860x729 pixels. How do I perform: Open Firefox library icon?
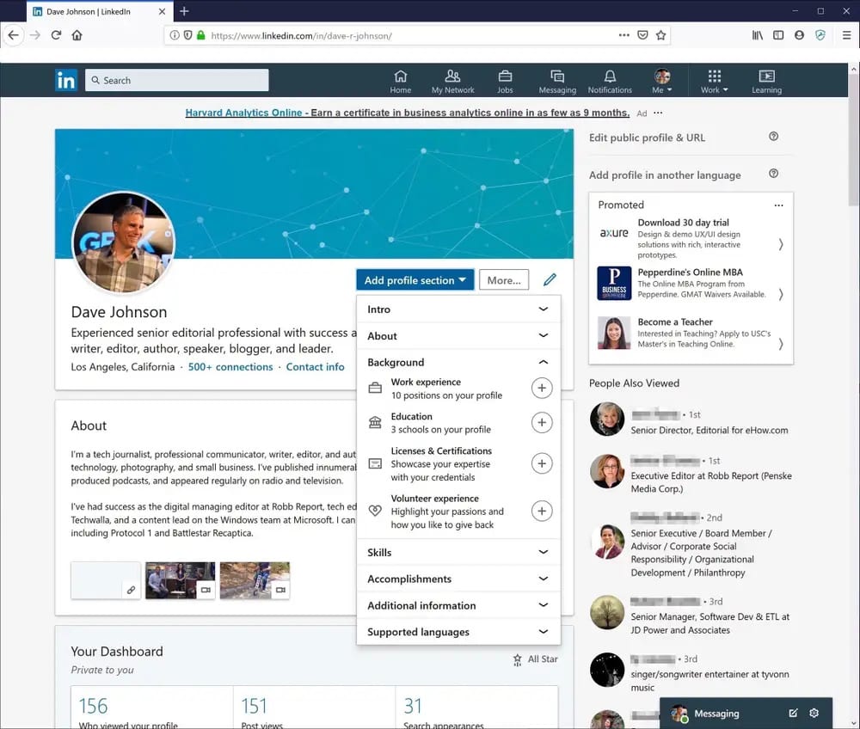(x=758, y=35)
